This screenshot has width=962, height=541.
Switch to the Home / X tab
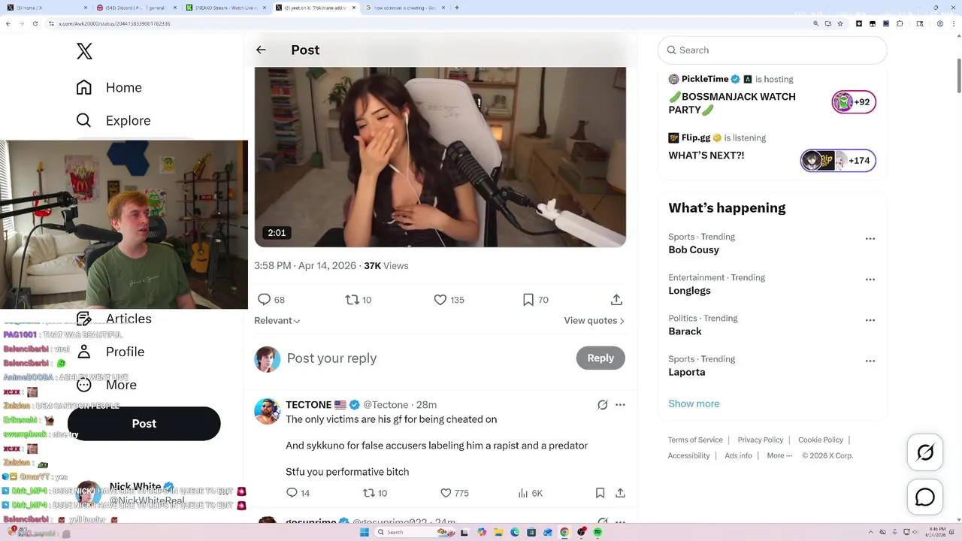click(x=47, y=8)
